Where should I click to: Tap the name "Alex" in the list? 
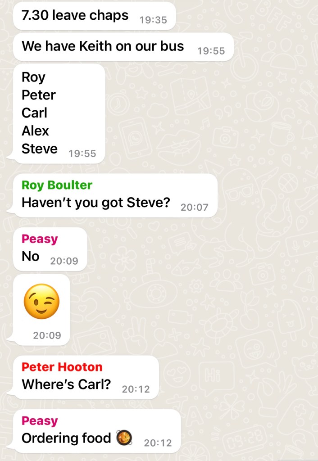[35, 131]
